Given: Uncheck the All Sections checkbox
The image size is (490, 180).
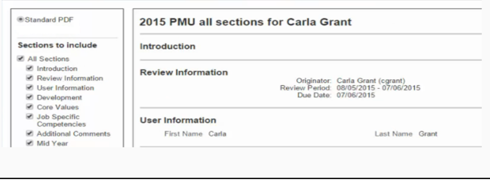Looking at the screenshot, I should (x=21, y=59).
